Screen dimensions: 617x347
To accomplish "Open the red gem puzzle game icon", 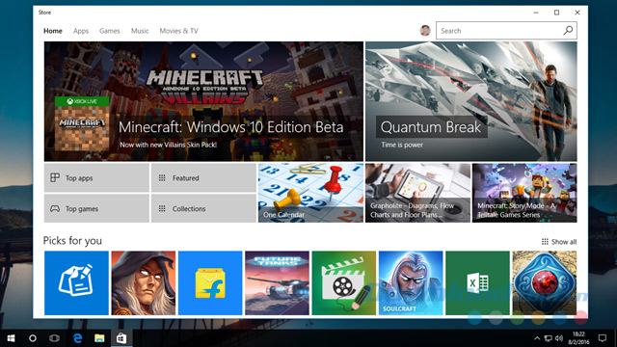I will [x=545, y=282].
